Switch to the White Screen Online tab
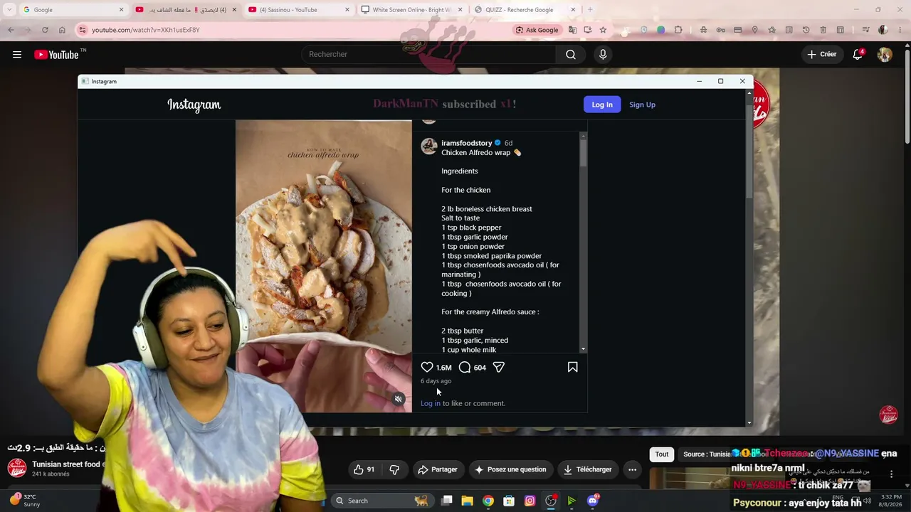 (412, 10)
